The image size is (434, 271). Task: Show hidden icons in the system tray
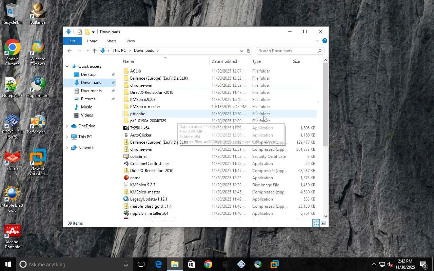[374, 264]
